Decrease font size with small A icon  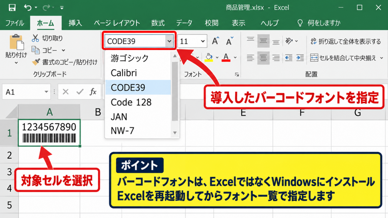click(x=229, y=41)
